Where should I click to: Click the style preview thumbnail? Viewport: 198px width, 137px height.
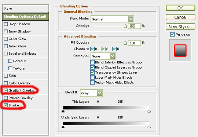coord(180,50)
